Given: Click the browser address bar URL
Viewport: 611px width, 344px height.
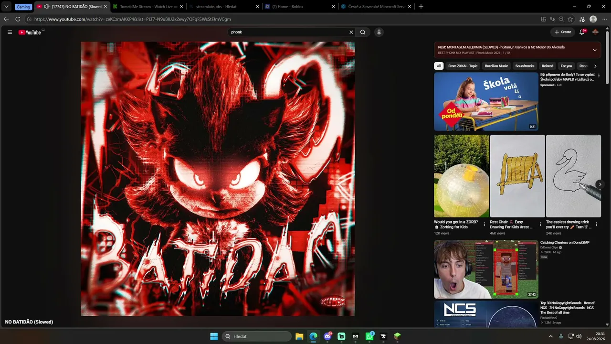Looking at the screenshot, I should (x=132, y=19).
